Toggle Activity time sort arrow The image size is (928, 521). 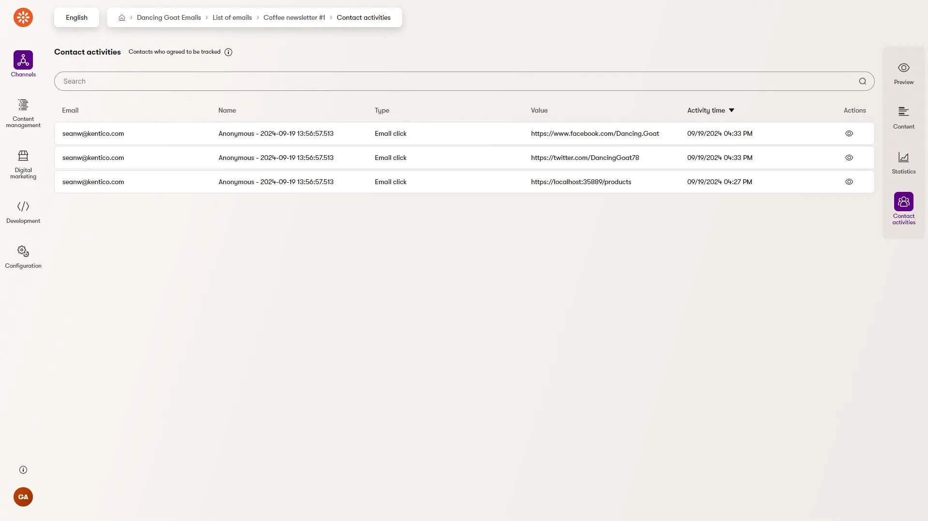point(732,110)
